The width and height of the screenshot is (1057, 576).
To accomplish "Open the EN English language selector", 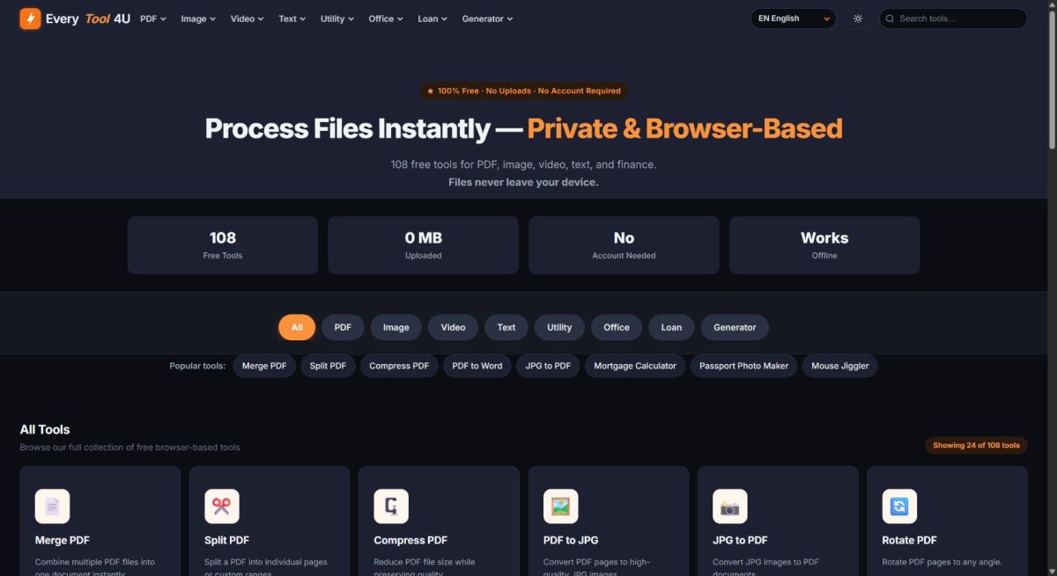I will coord(794,18).
